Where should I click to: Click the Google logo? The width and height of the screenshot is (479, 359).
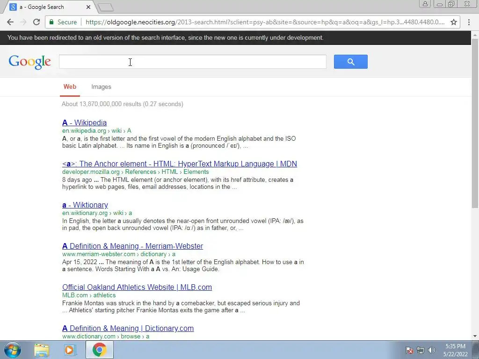29,62
